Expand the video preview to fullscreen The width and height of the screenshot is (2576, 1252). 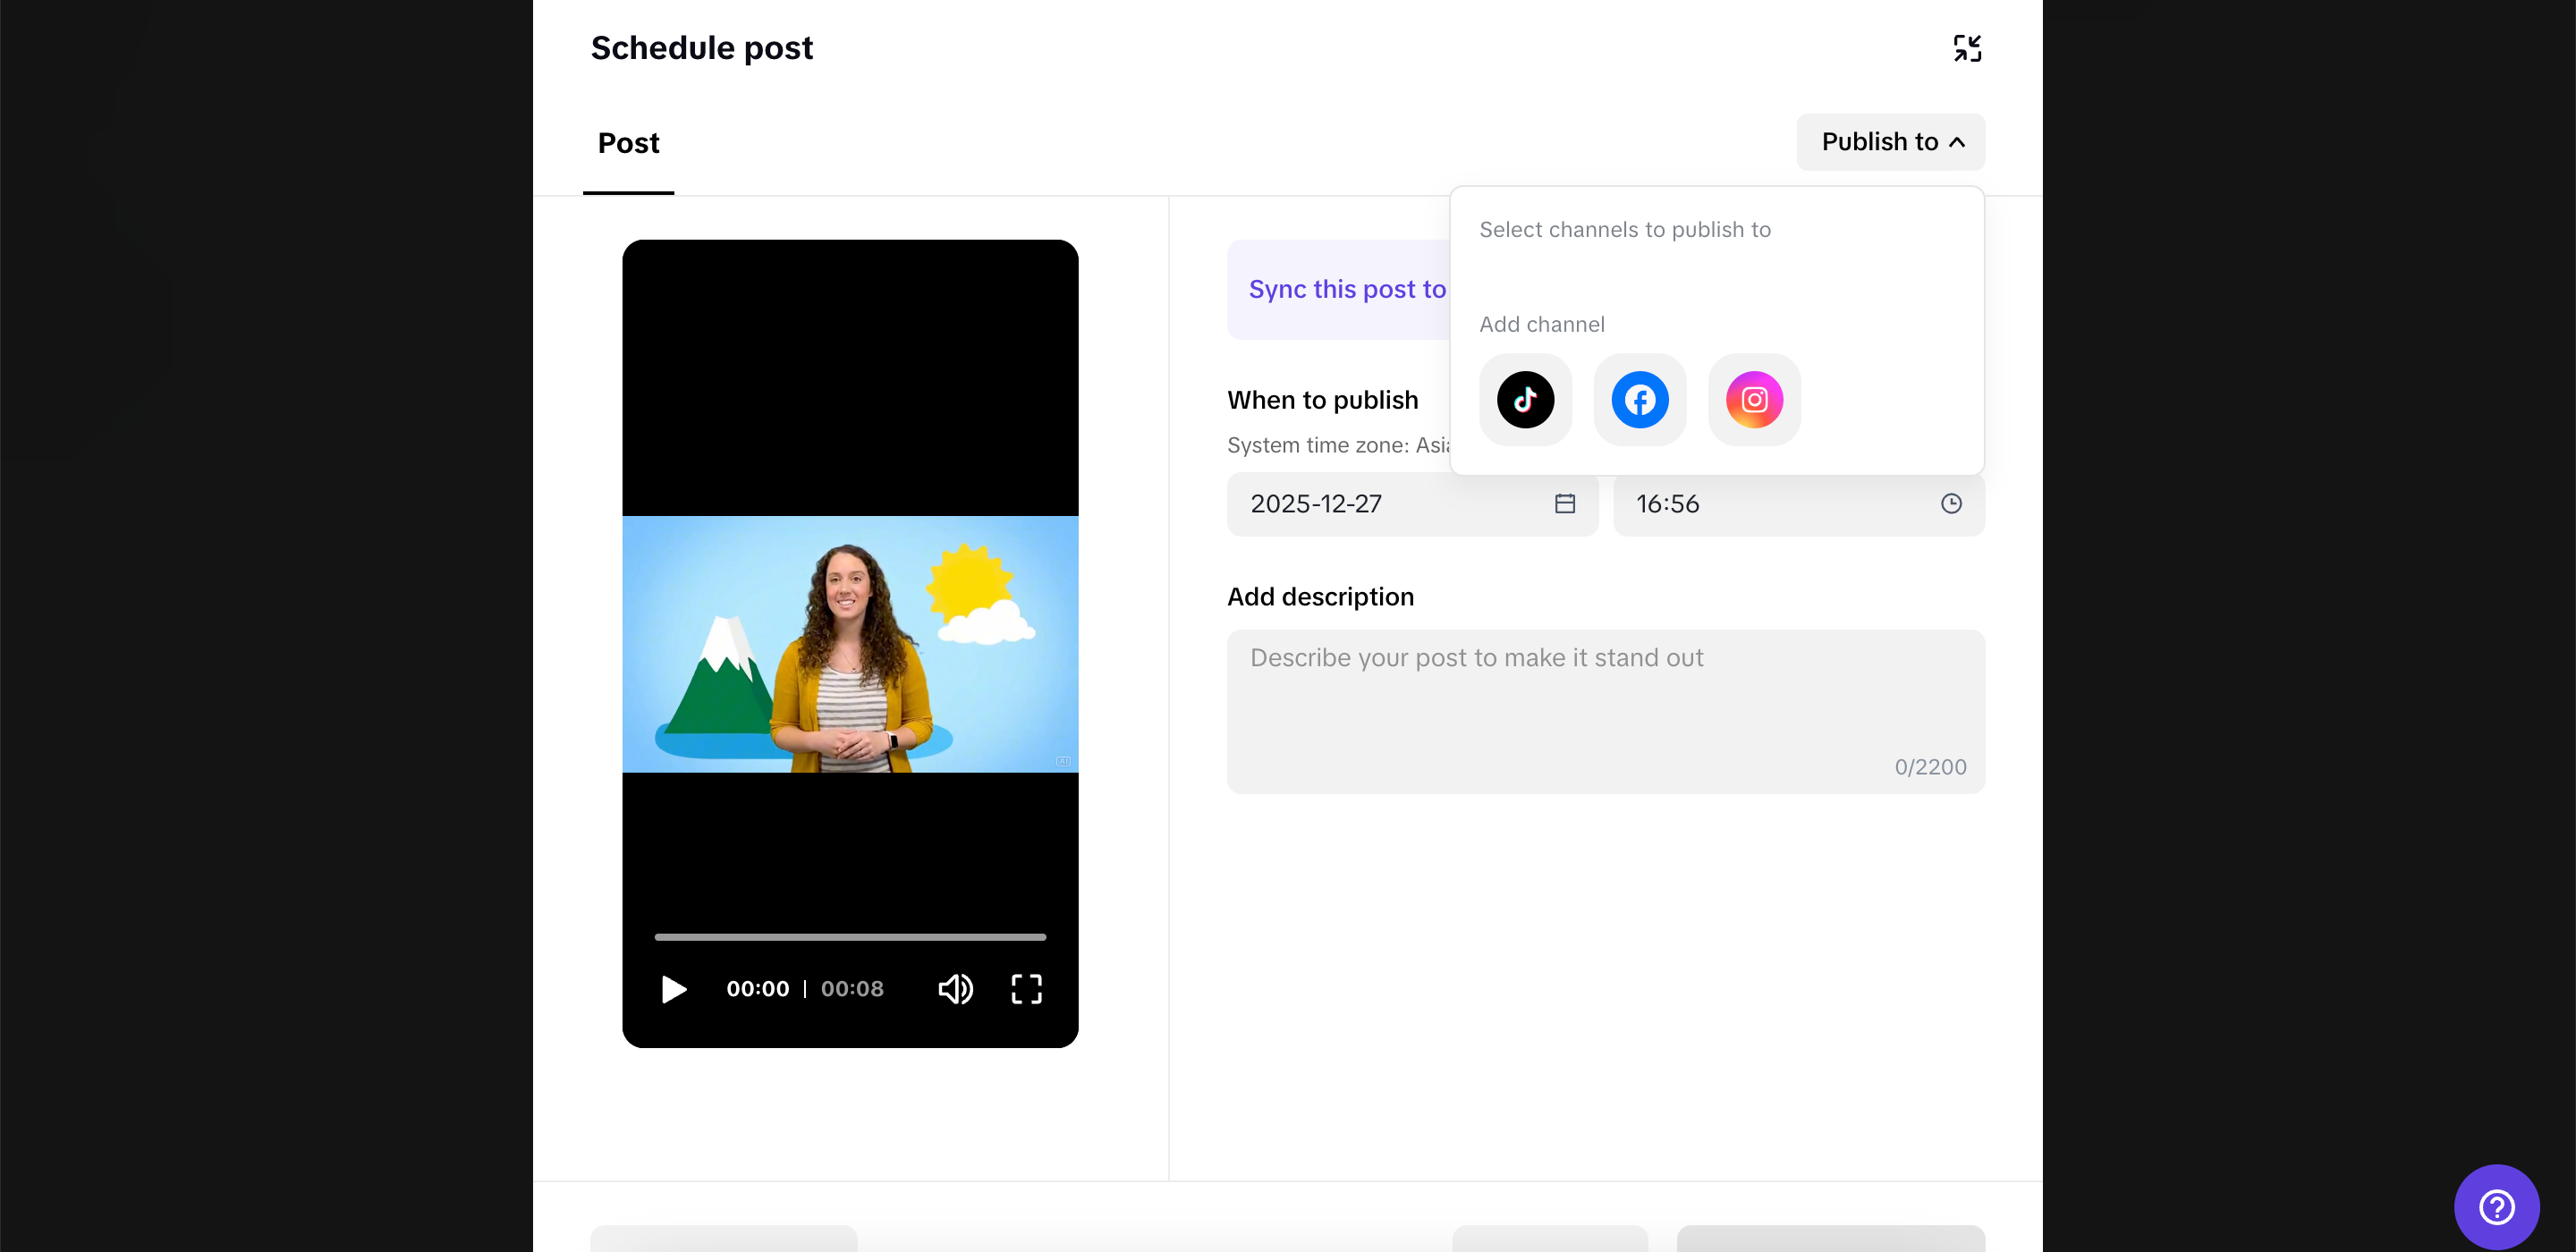tap(1026, 989)
